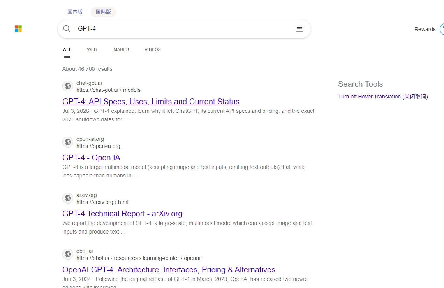
Task: Open the Rewards profile icon
Action: (x=442, y=29)
